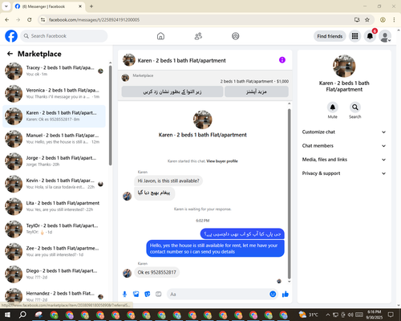This screenshot has width=401, height=321.
Task: Open the View buyer profile link
Action: (x=222, y=161)
